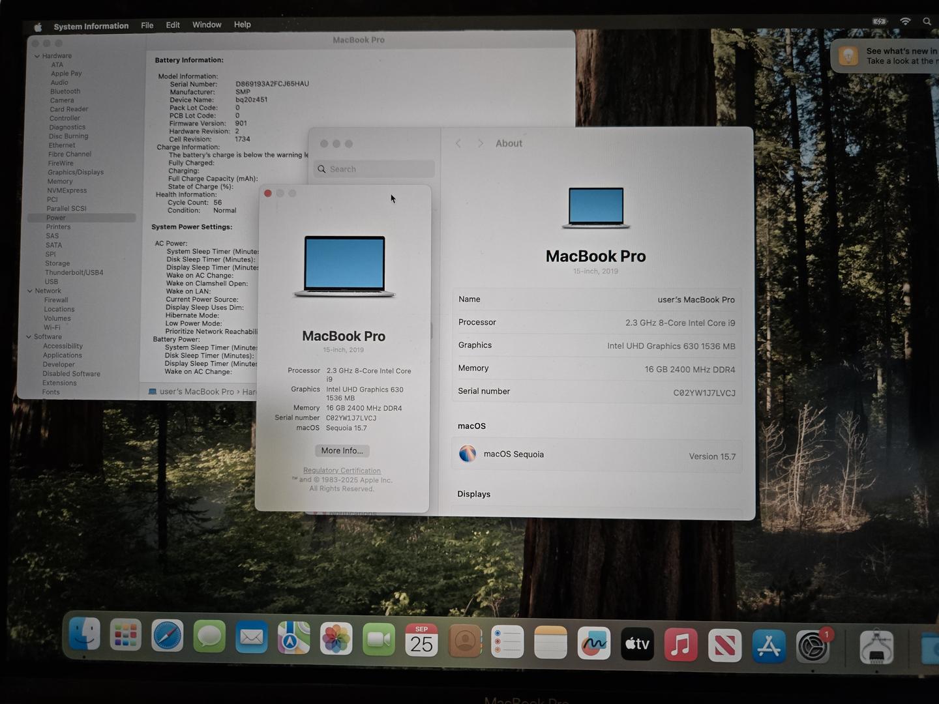Open Music app in Dock
This screenshot has width=939, height=704.
(681, 645)
